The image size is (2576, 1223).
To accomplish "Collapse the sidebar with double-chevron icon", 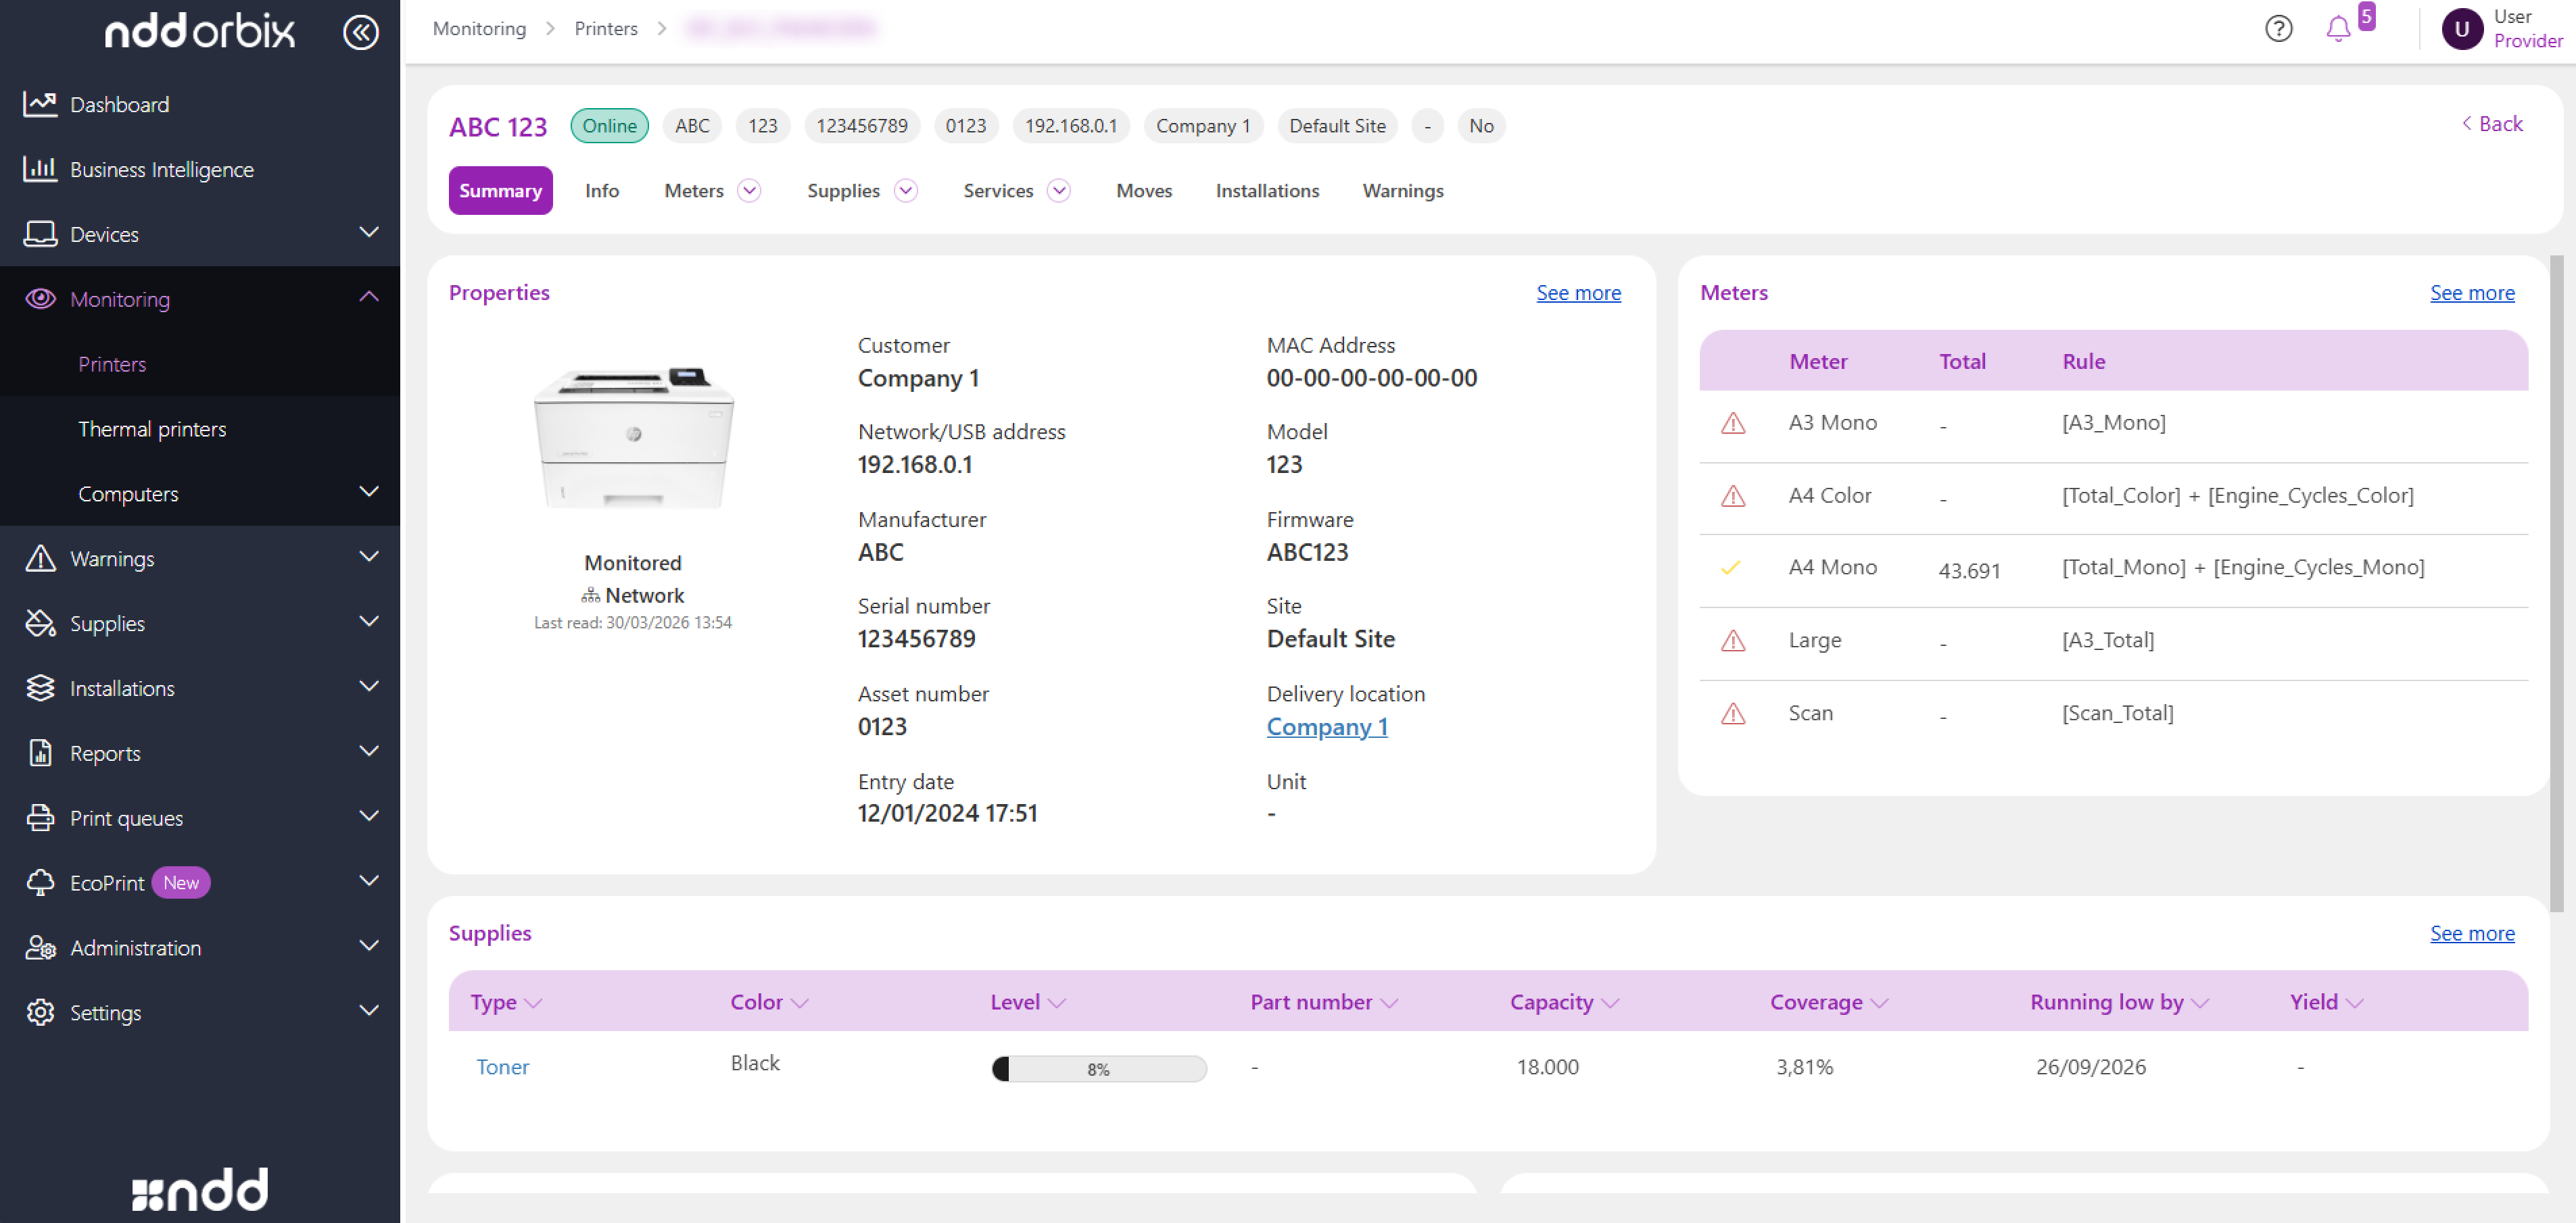I will pos(360,32).
